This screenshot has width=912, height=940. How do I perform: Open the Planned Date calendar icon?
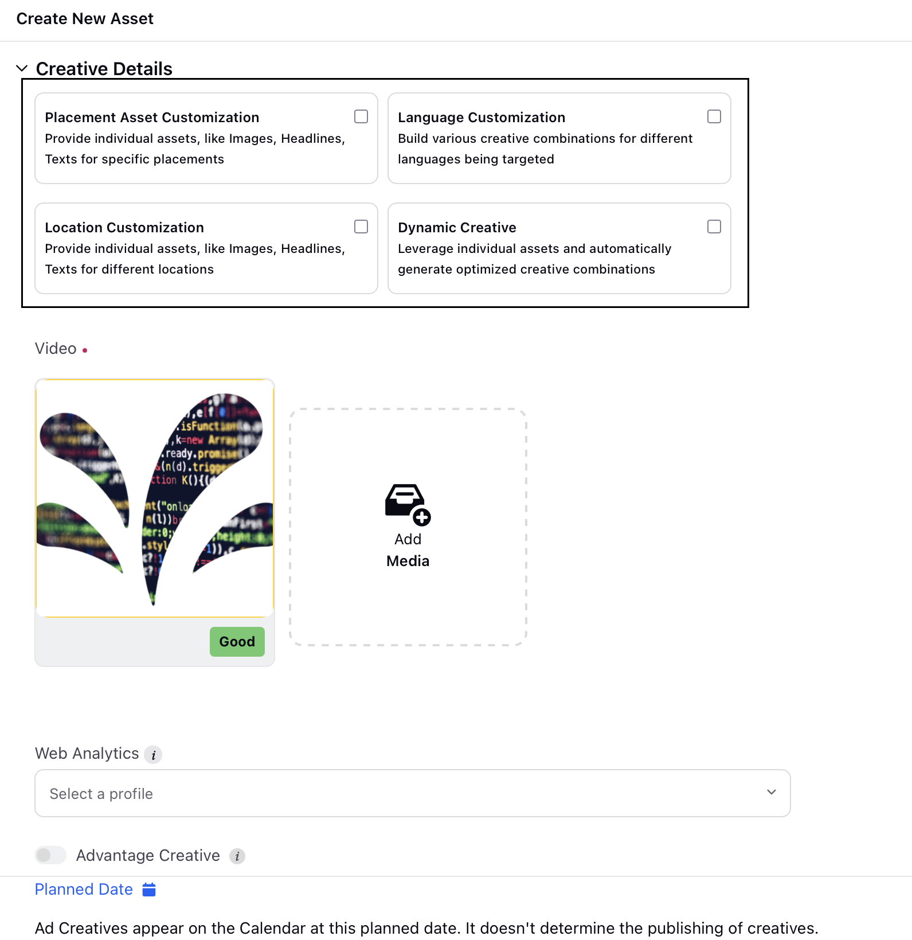(x=149, y=890)
